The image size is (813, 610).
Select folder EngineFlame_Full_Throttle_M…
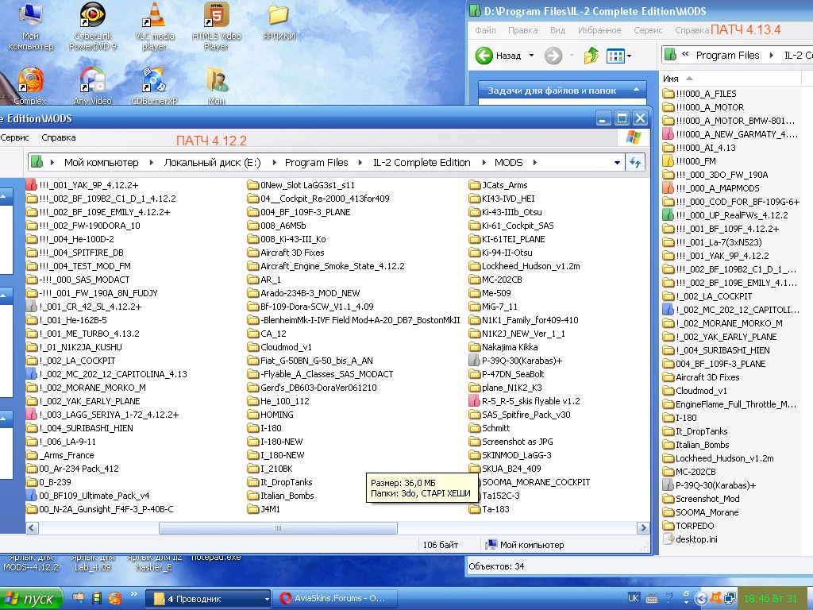pyautogui.click(x=729, y=404)
